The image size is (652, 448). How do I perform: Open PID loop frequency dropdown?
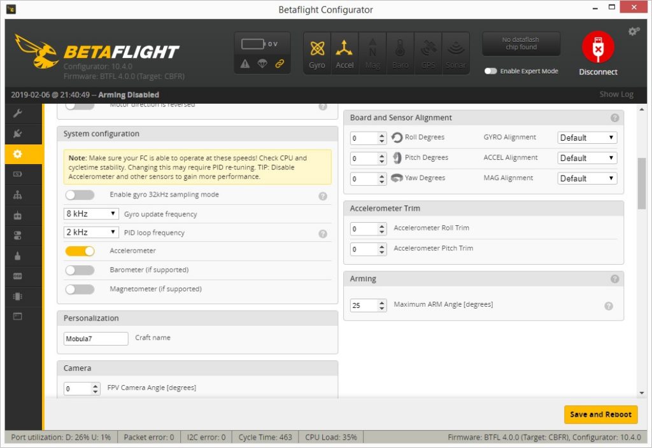92,232
